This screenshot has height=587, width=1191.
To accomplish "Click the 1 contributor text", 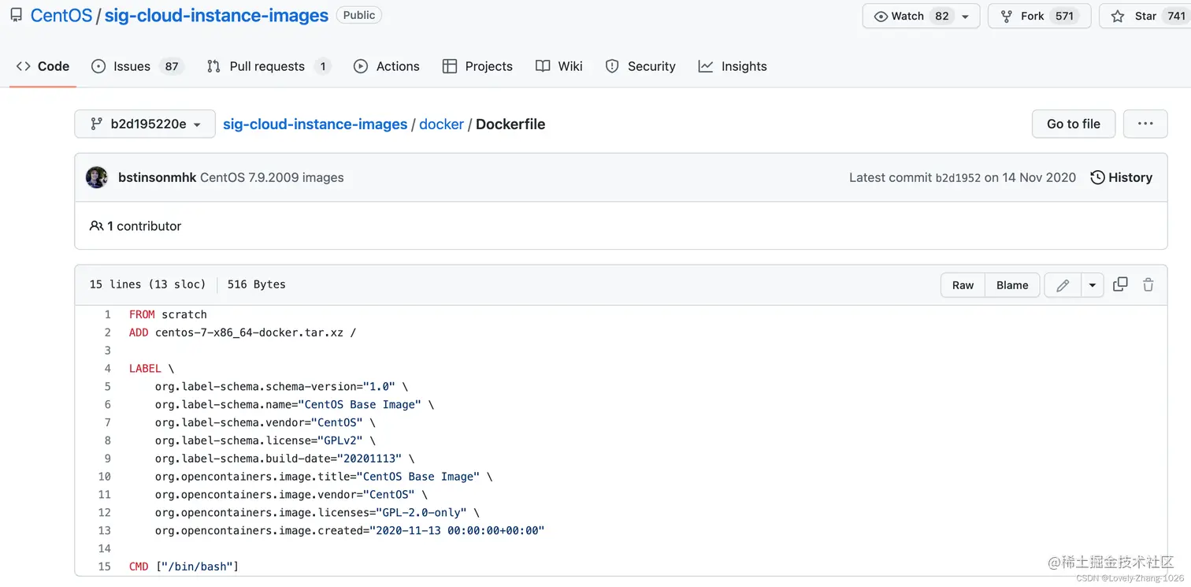I will pos(135,226).
